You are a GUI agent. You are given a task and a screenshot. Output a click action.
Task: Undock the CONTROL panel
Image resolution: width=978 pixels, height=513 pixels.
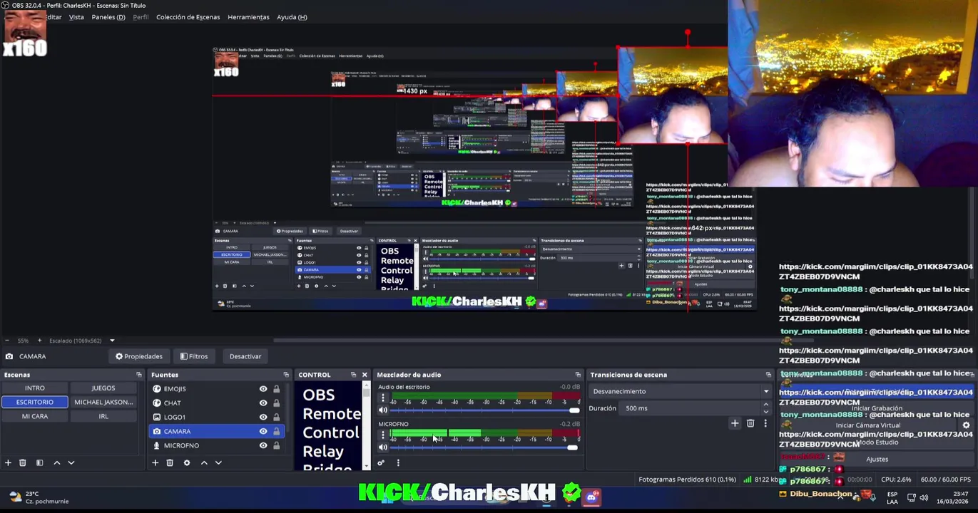click(353, 375)
